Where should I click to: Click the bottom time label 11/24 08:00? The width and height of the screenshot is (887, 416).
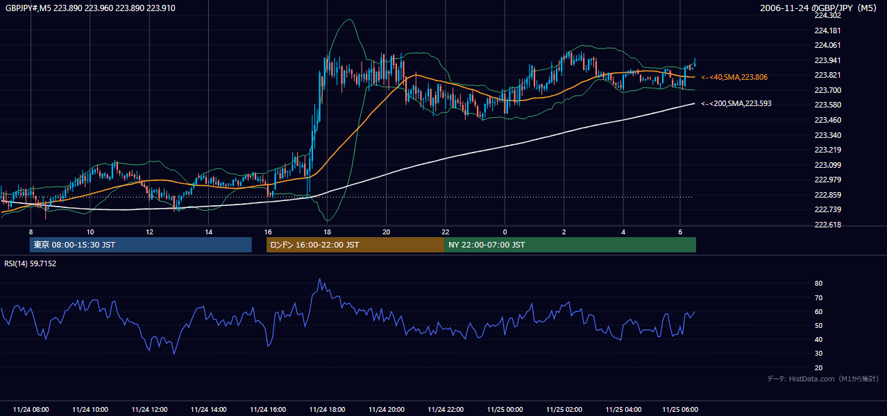tap(31, 409)
